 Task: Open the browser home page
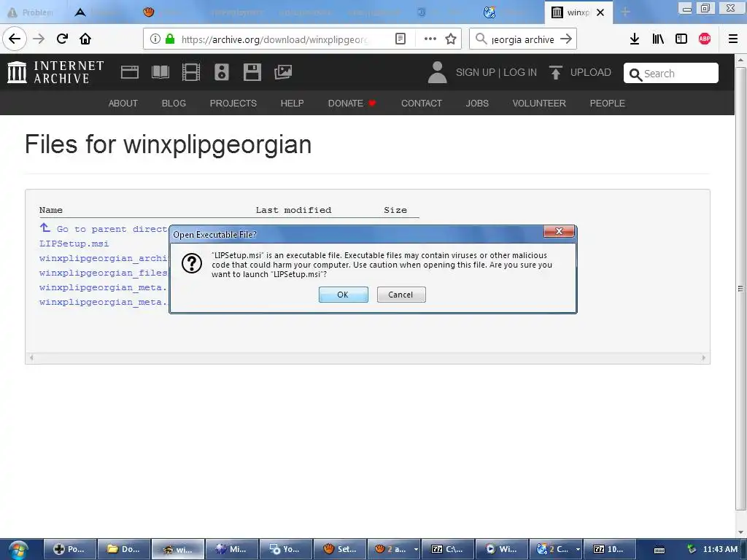pyautogui.click(x=85, y=39)
